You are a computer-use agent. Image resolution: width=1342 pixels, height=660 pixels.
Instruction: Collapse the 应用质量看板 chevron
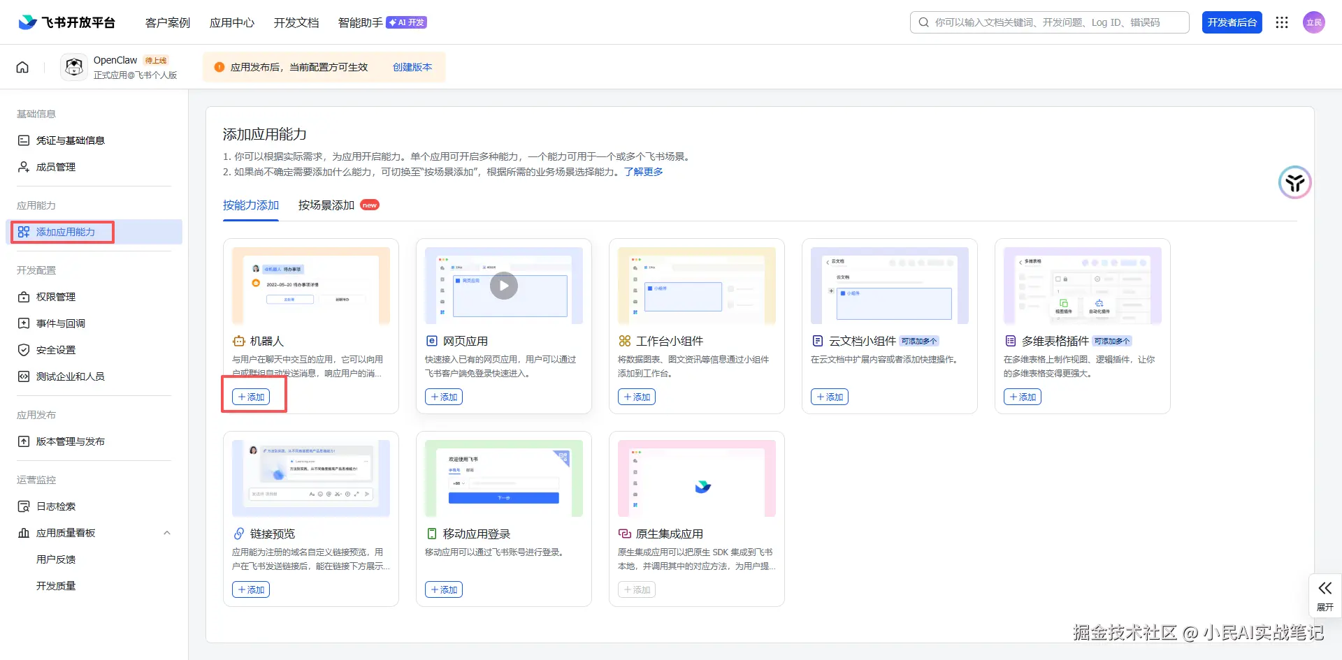167,533
